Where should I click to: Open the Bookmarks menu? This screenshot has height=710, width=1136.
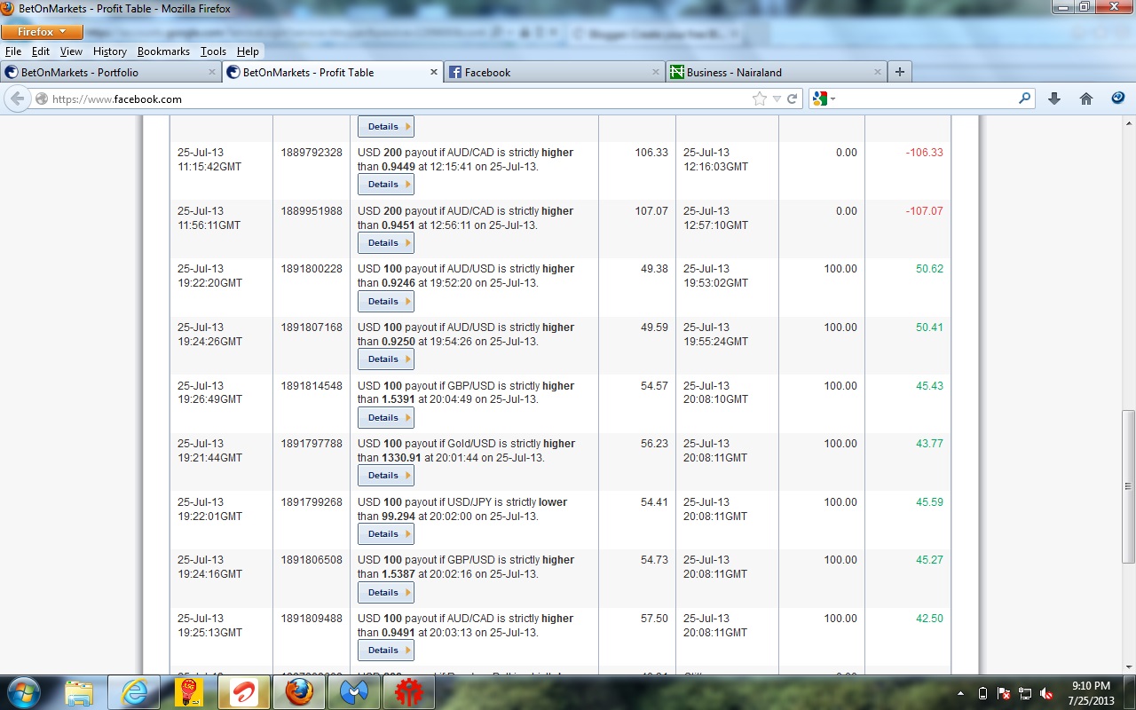(x=163, y=51)
